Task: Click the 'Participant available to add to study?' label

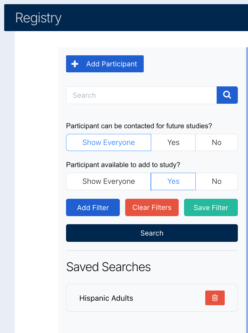Action: pos(123,165)
